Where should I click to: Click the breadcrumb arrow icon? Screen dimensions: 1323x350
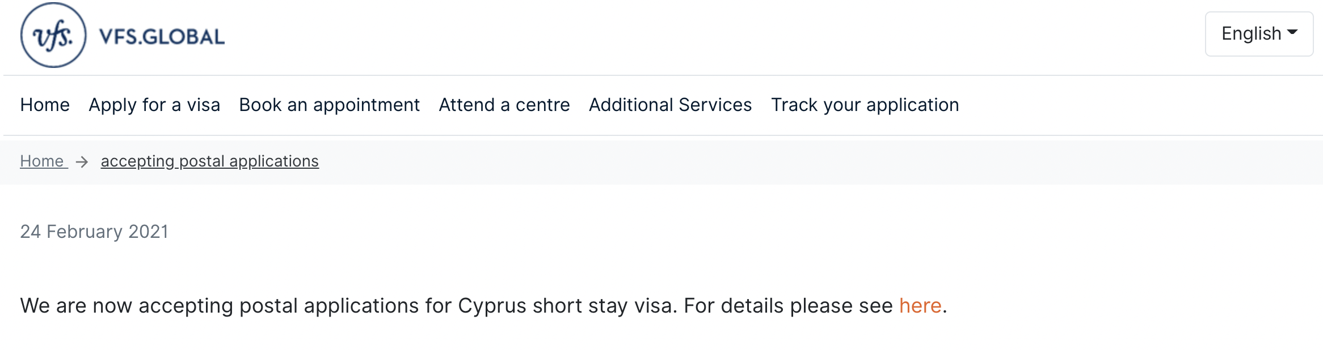[x=82, y=162]
